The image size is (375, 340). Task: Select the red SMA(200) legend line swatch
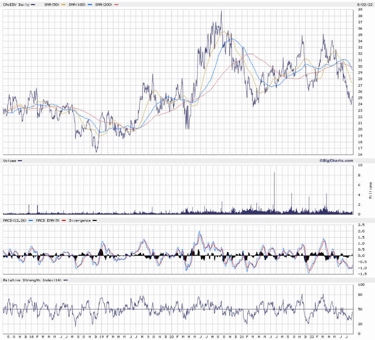(116, 4)
